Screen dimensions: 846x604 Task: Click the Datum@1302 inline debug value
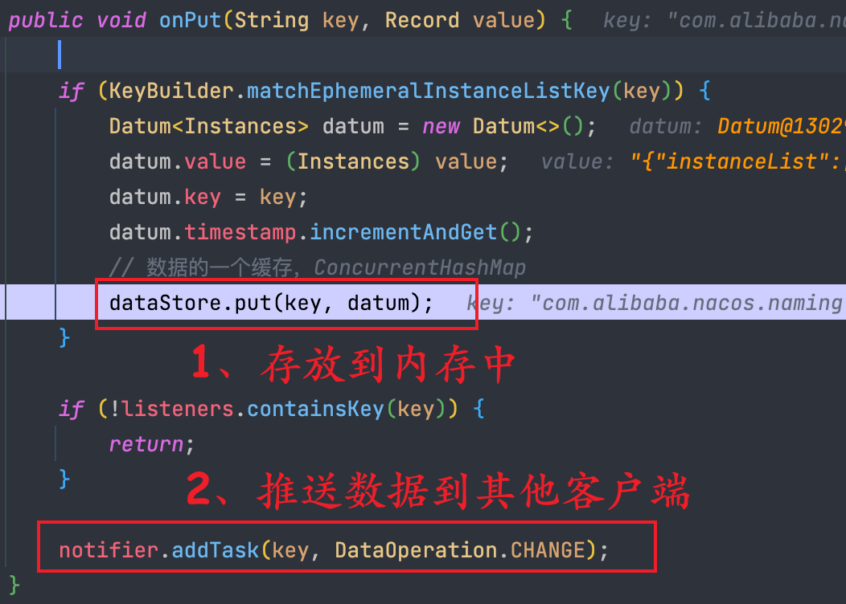781,127
